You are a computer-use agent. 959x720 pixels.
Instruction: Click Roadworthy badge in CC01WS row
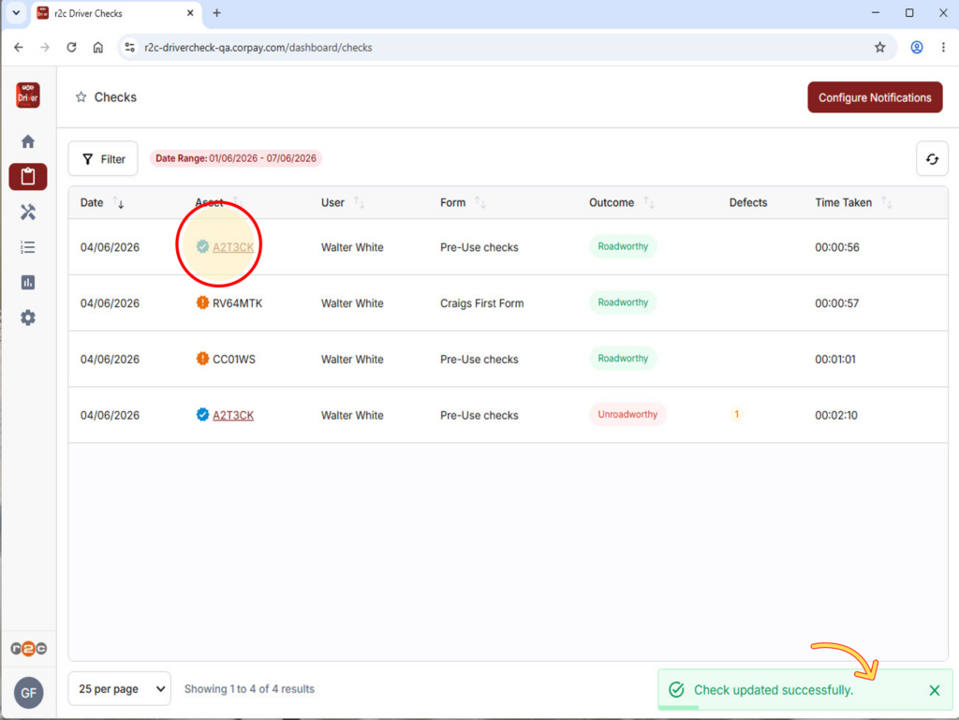coord(623,359)
